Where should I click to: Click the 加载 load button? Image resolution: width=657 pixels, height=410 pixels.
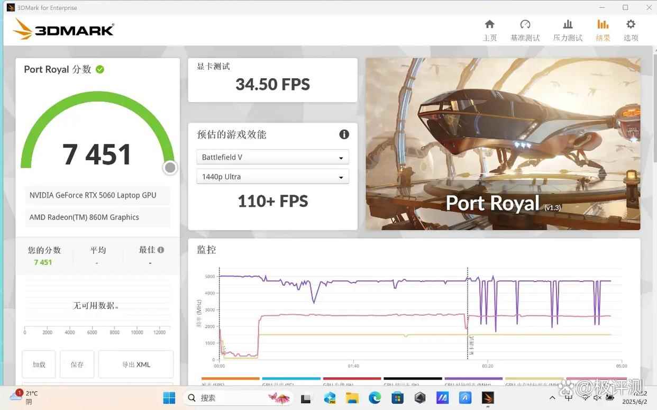(39, 365)
